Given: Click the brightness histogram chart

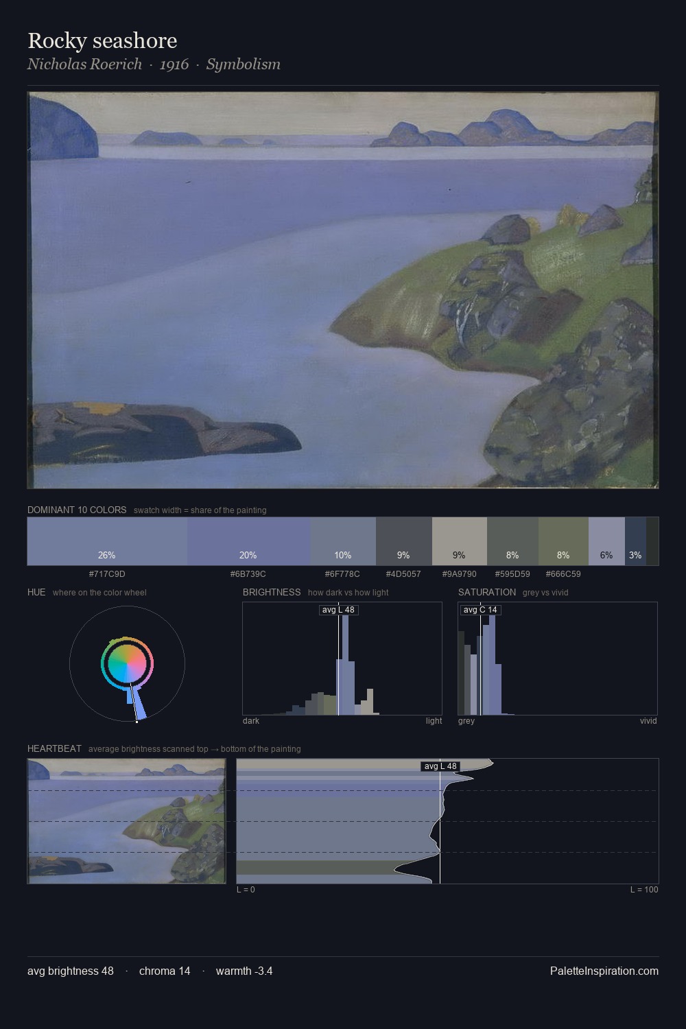Looking at the screenshot, I should (x=342, y=659).
